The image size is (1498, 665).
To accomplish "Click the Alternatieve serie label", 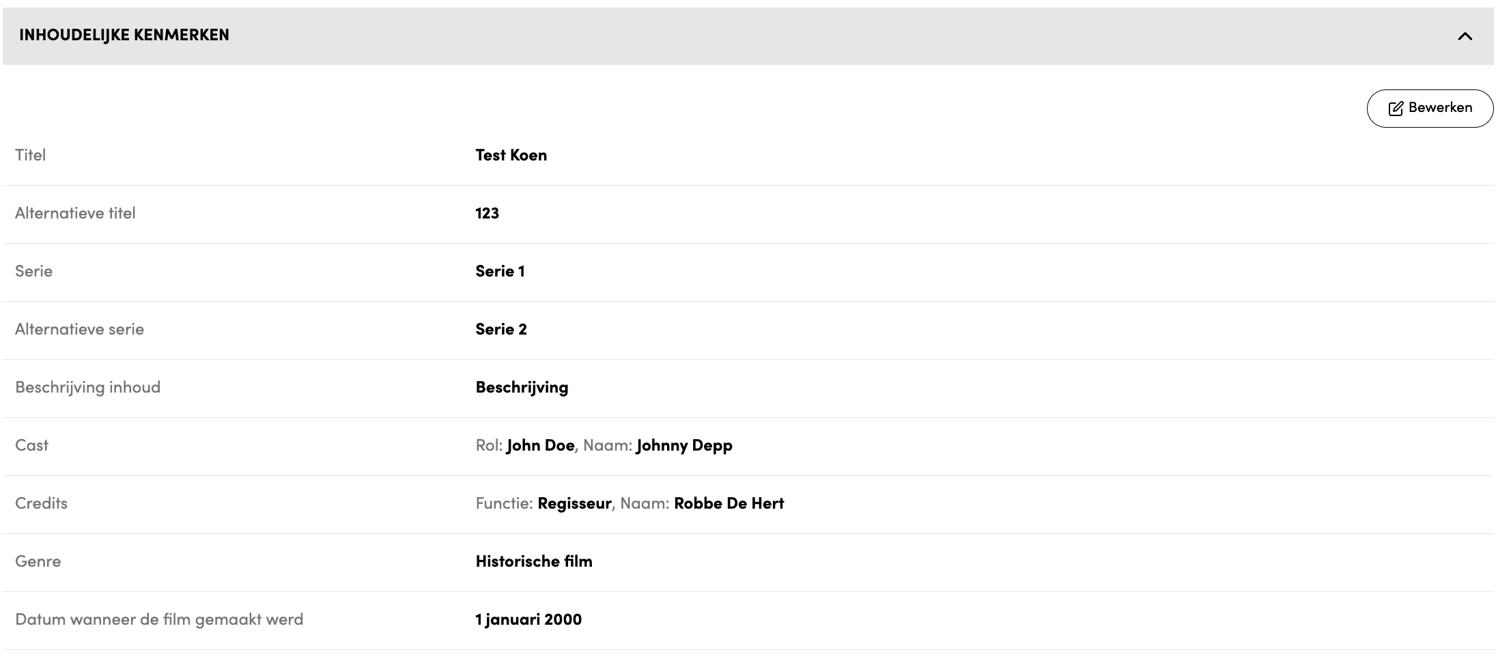I will coord(79,329).
